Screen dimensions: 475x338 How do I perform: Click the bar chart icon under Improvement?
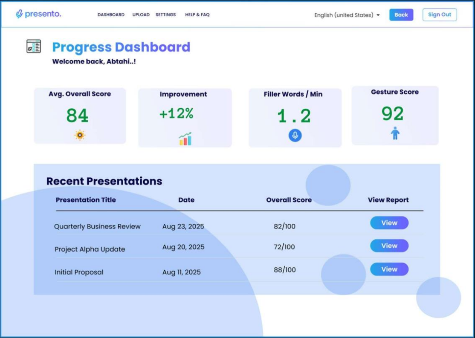tap(185, 139)
